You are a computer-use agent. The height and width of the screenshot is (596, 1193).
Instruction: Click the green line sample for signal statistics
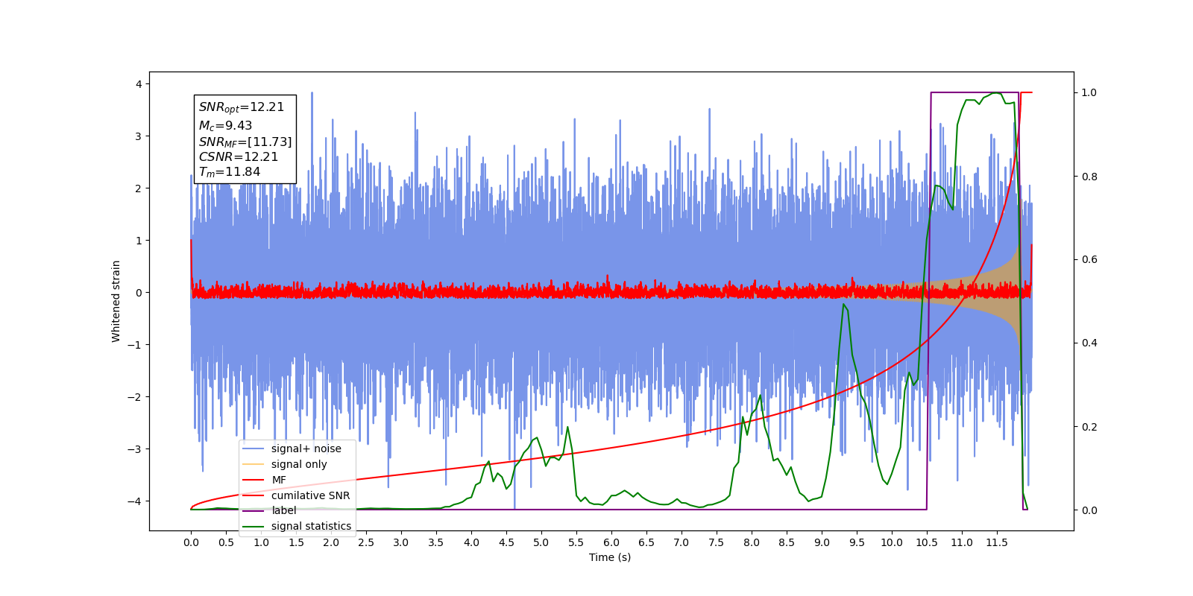254,526
